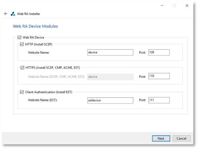Click the Web RA Installer logo icon

tap(13, 14)
